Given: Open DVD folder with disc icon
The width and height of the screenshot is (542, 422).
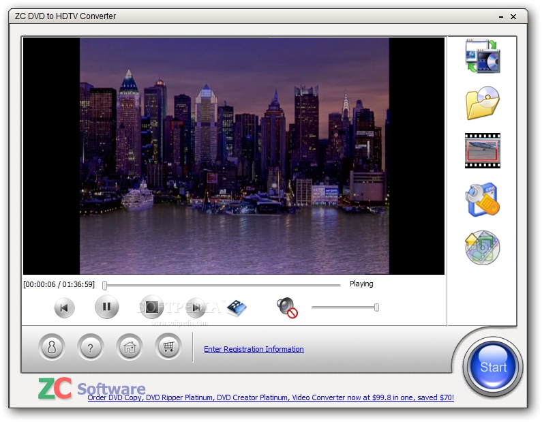Looking at the screenshot, I should (483, 103).
